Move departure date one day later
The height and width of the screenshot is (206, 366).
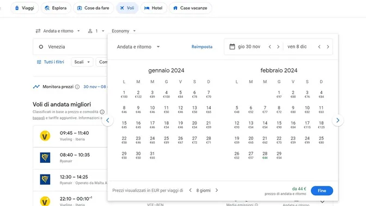278,47
